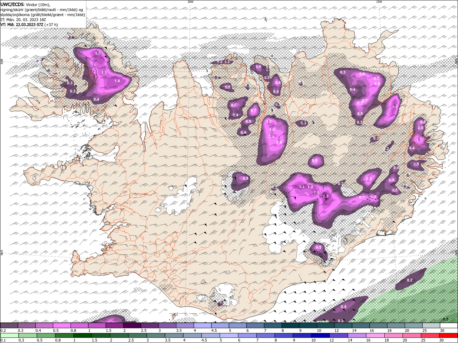The width and height of the screenshot is (458, 343).
Task: Click the 0.4 value offshore south of Iceland
Action: [x=343, y=307]
